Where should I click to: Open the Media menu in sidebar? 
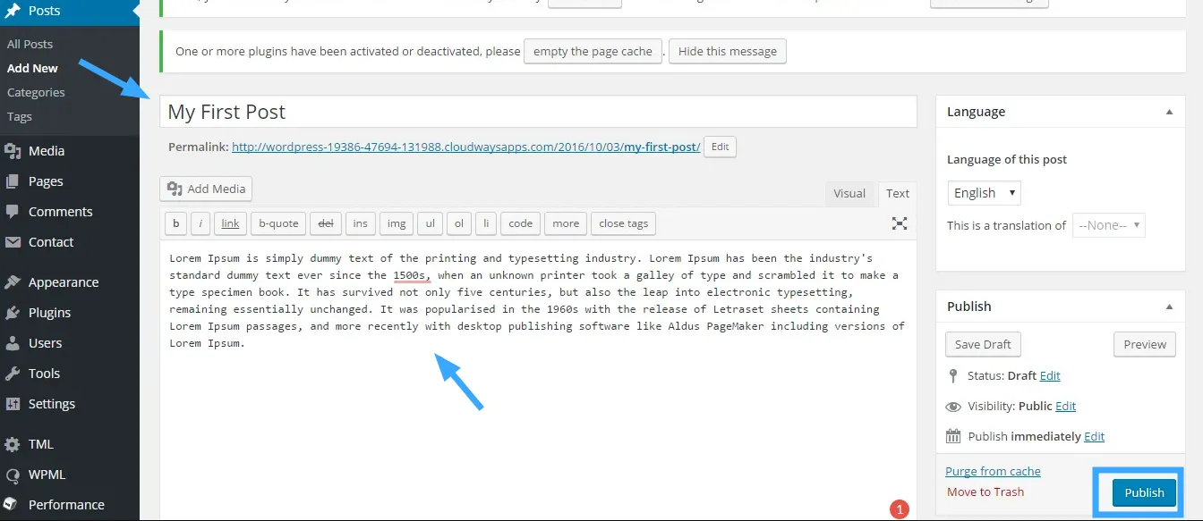(46, 151)
